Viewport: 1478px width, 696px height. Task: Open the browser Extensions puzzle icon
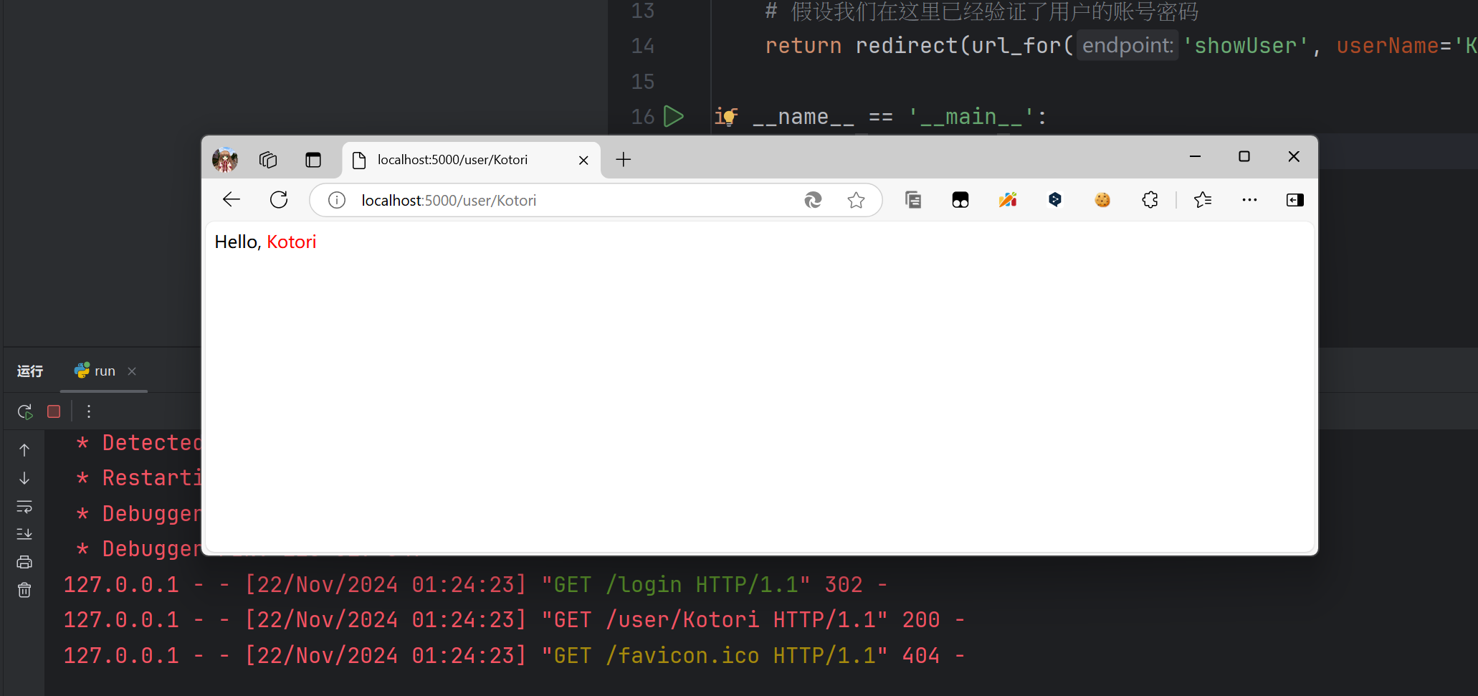point(1149,199)
